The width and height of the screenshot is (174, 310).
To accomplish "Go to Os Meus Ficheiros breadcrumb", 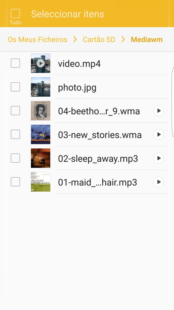I will point(37,40).
